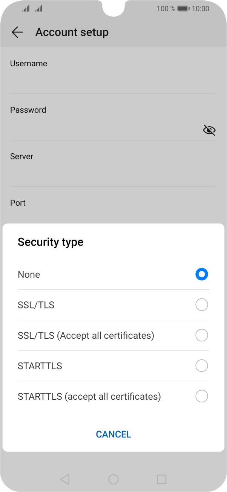Image resolution: width=227 pixels, height=492 pixels.
Task: Tap the second signal strength icon
Action: point(38,9)
